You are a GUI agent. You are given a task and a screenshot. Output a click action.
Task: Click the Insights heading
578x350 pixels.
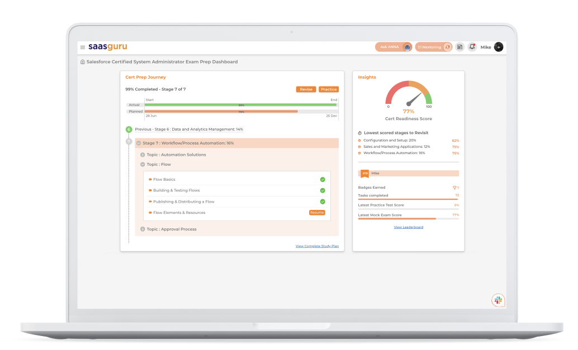click(x=367, y=77)
